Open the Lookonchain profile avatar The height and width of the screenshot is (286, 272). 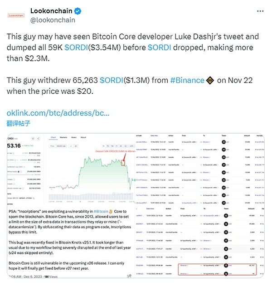(x=17, y=15)
